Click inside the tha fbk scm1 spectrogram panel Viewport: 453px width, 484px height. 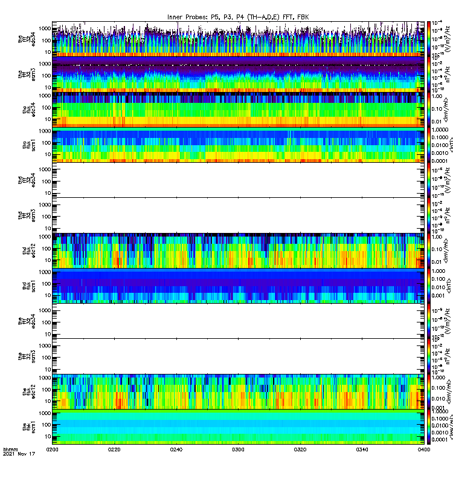click(x=238, y=145)
